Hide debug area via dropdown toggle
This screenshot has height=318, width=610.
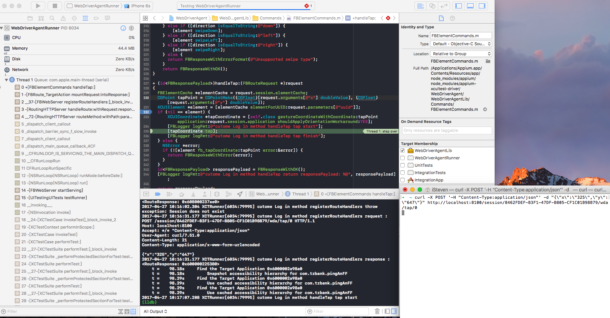(146, 194)
